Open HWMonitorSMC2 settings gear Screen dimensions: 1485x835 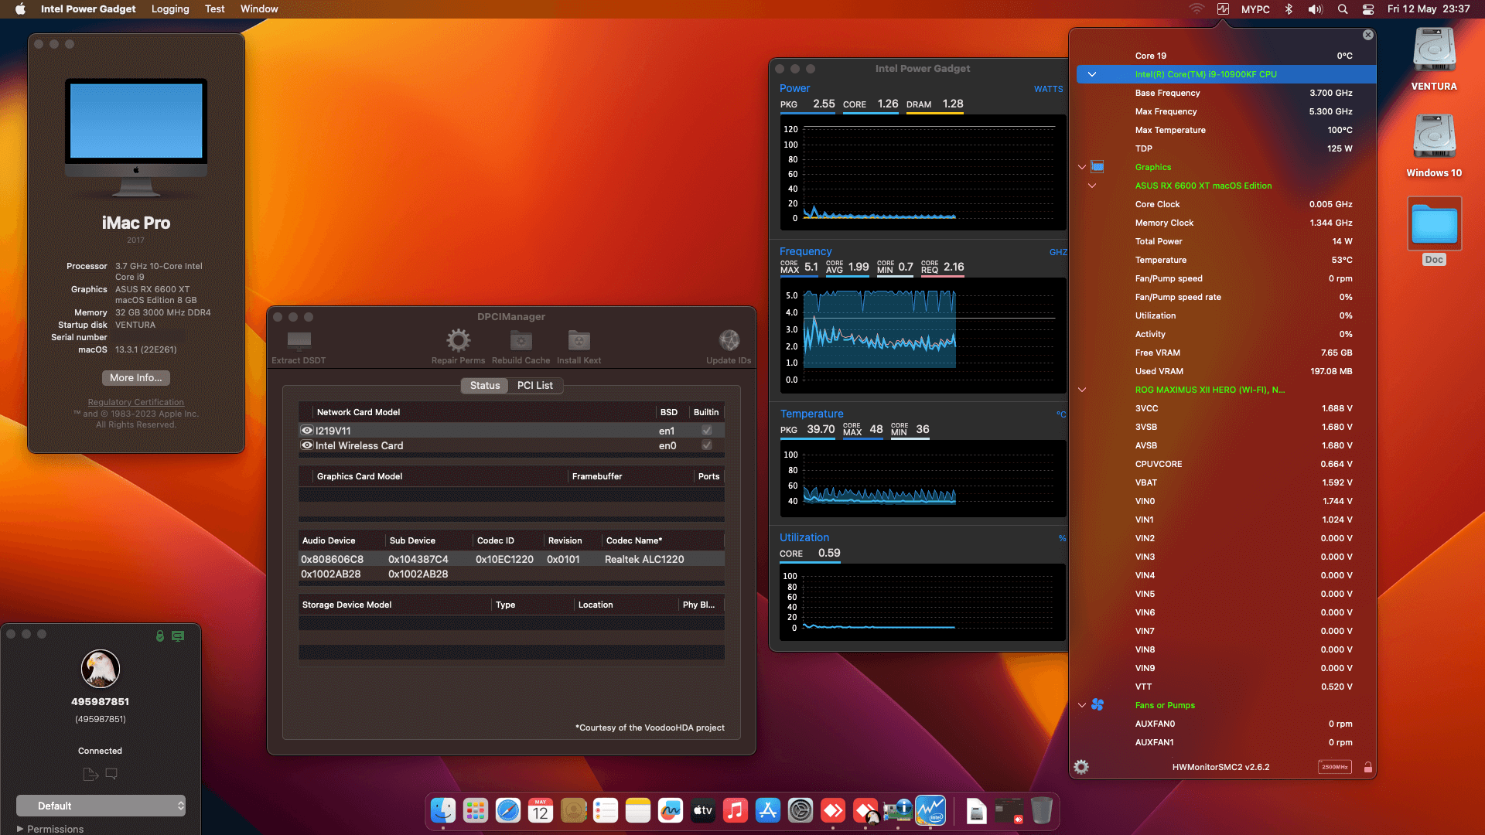pos(1081,767)
